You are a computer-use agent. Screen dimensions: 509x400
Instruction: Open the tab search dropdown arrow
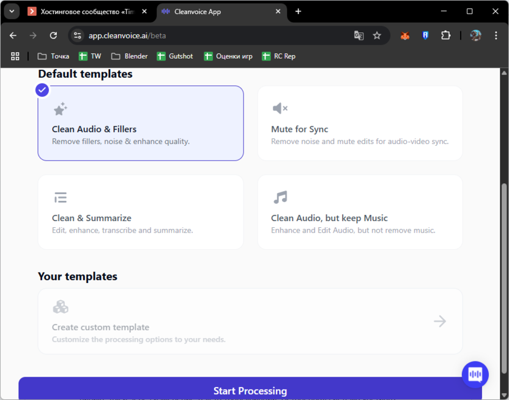point(11,12)
